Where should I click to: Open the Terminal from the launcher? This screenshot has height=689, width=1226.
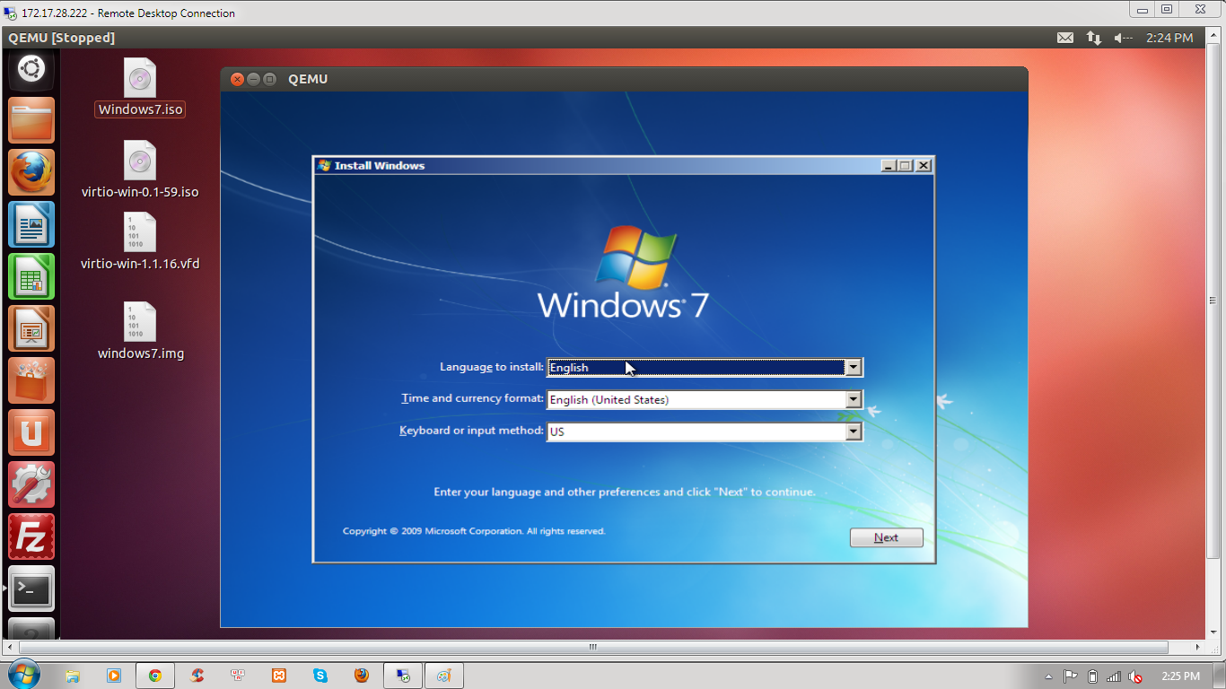pyautogui.click(x=31, y=589)
